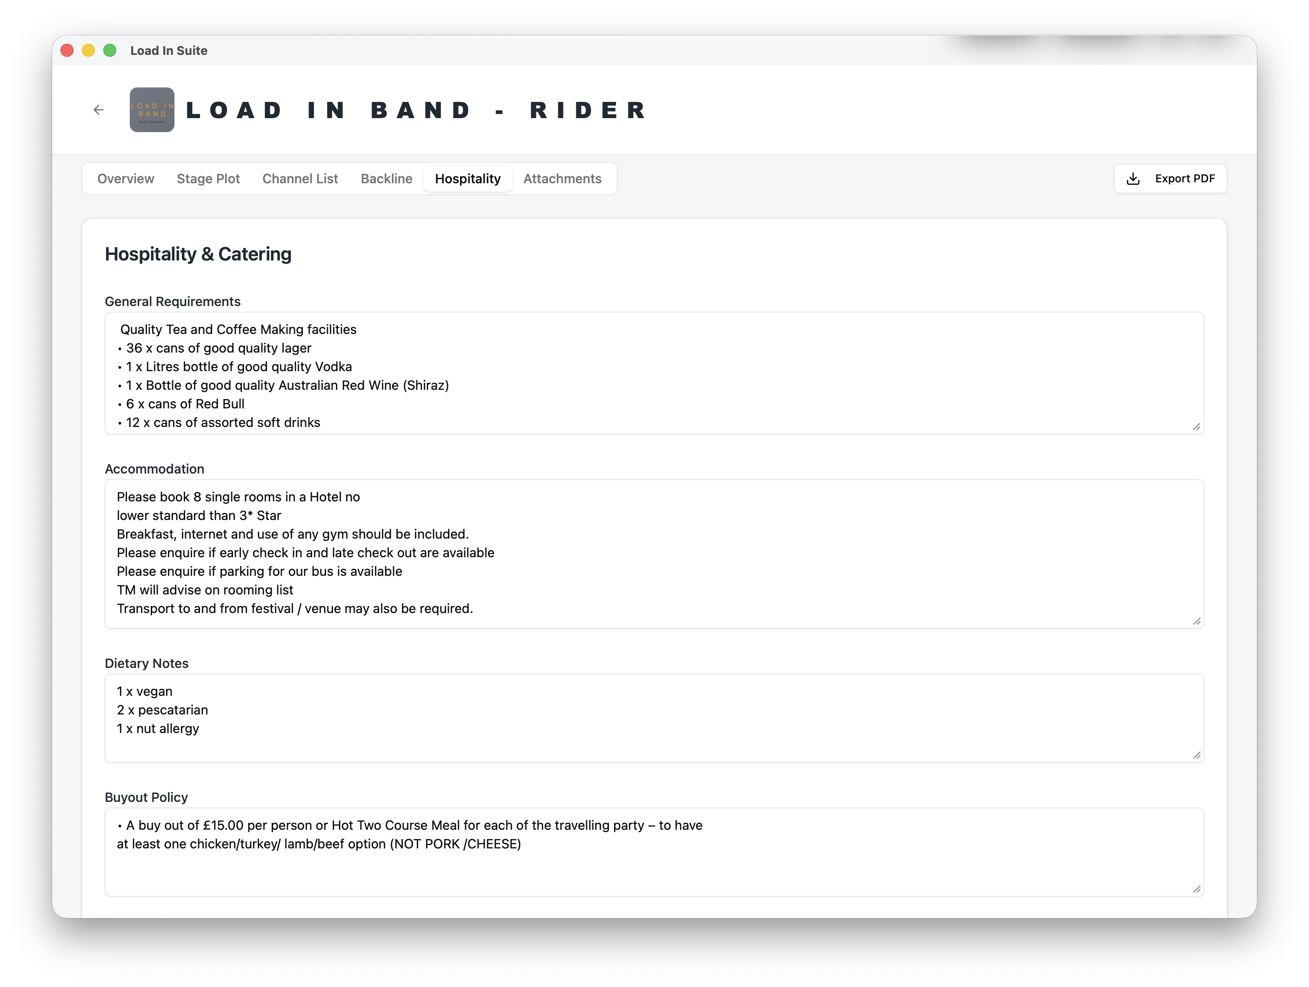This screenshot has width=1309, height=987.
Task: Click resize handle of Dietary Notes box
Action: 1196,755
